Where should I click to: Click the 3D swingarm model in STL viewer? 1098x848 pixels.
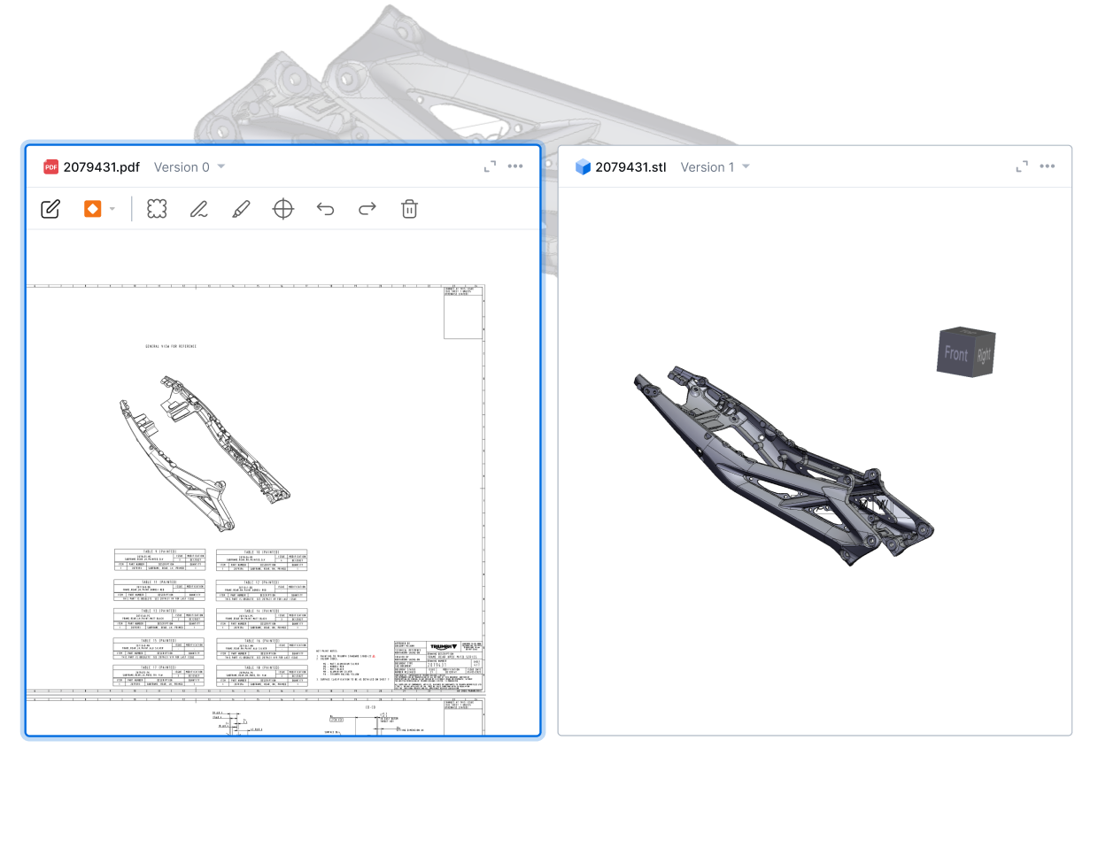783,465
